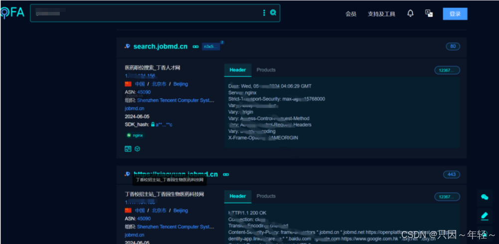
Task: Click the search magnifier icon
Action: click(x=273, y=13)
